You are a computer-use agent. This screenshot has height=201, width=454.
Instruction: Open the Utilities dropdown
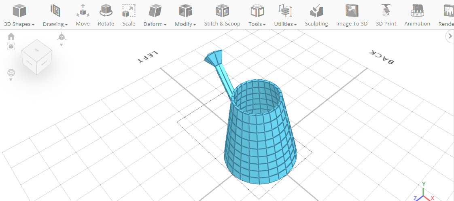[286, 15]
